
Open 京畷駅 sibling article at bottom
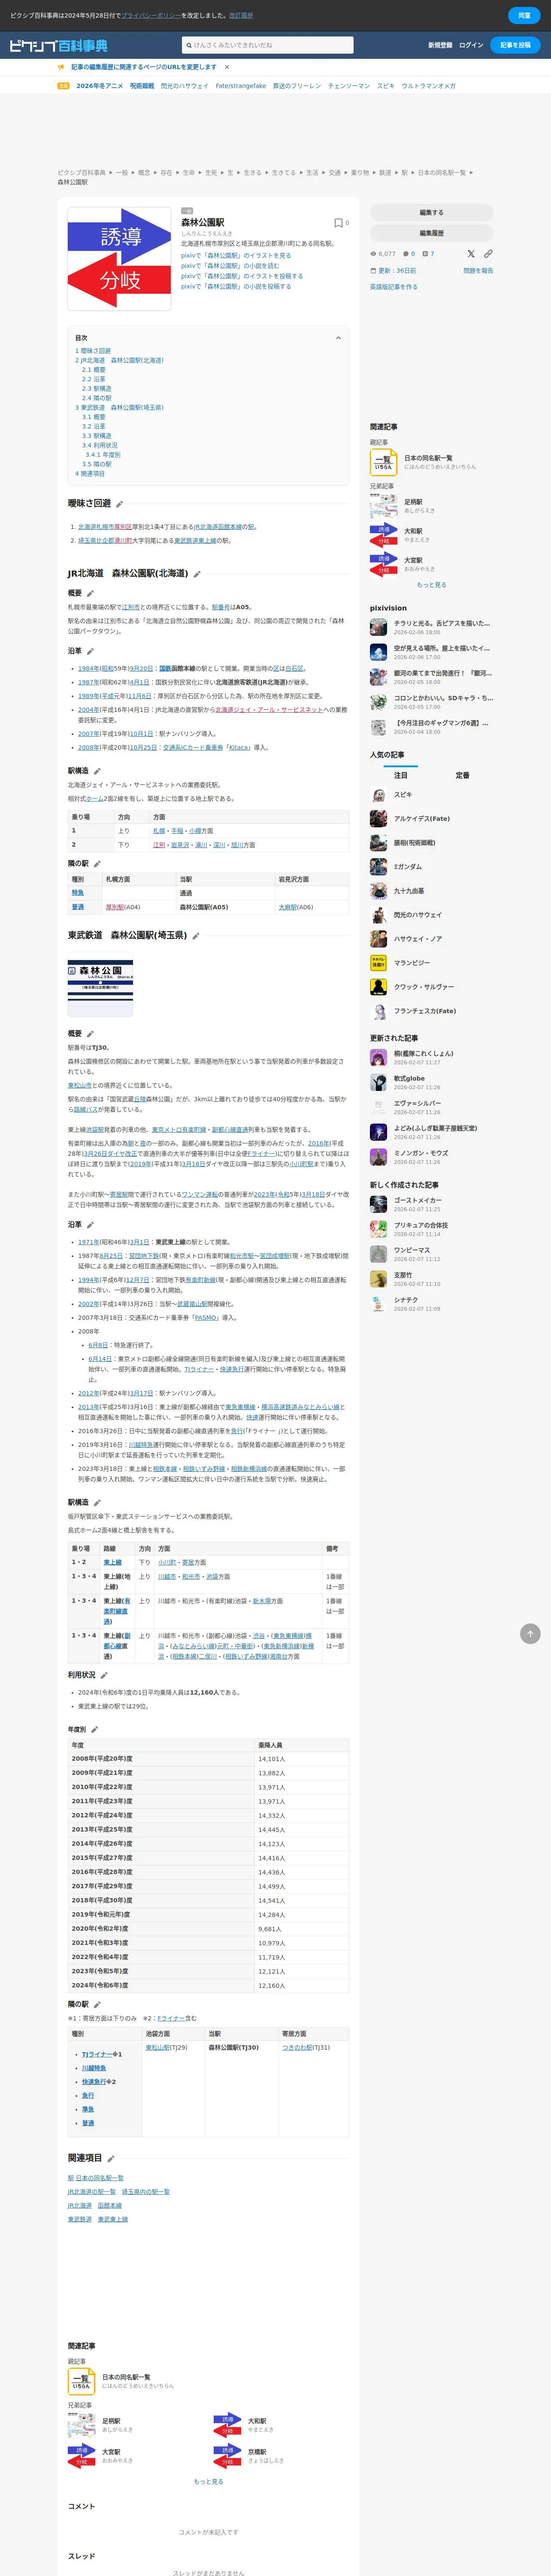coord(257,2452)
